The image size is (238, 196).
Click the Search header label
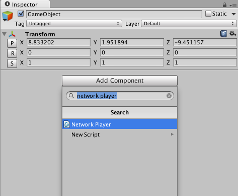(x=120, y=112)
